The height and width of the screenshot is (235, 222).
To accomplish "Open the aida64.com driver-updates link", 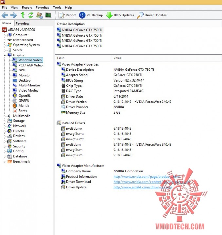I will [143, 187].
